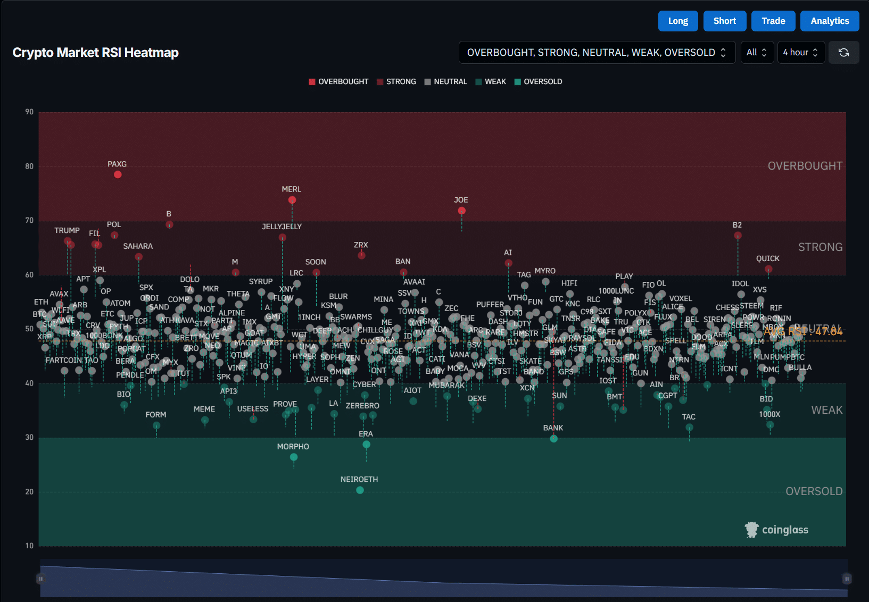869x602 pixels.
Task: Click the BANK data point dot
Action: [554, 439]
